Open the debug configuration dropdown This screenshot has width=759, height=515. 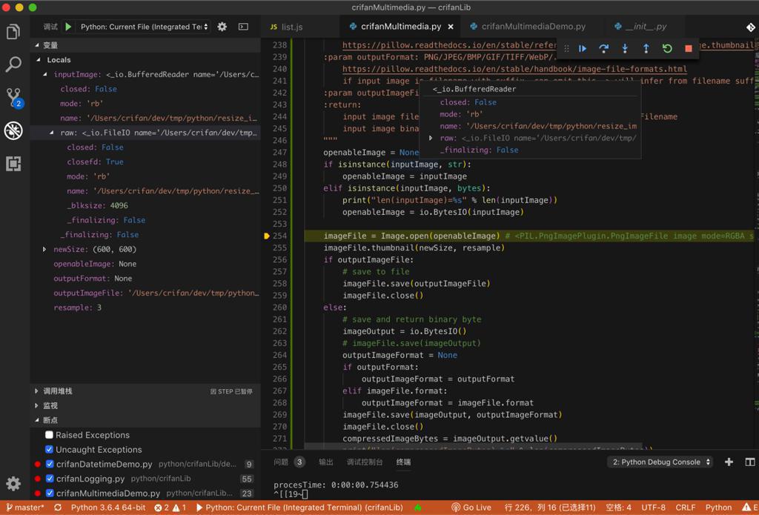[145, 27]
